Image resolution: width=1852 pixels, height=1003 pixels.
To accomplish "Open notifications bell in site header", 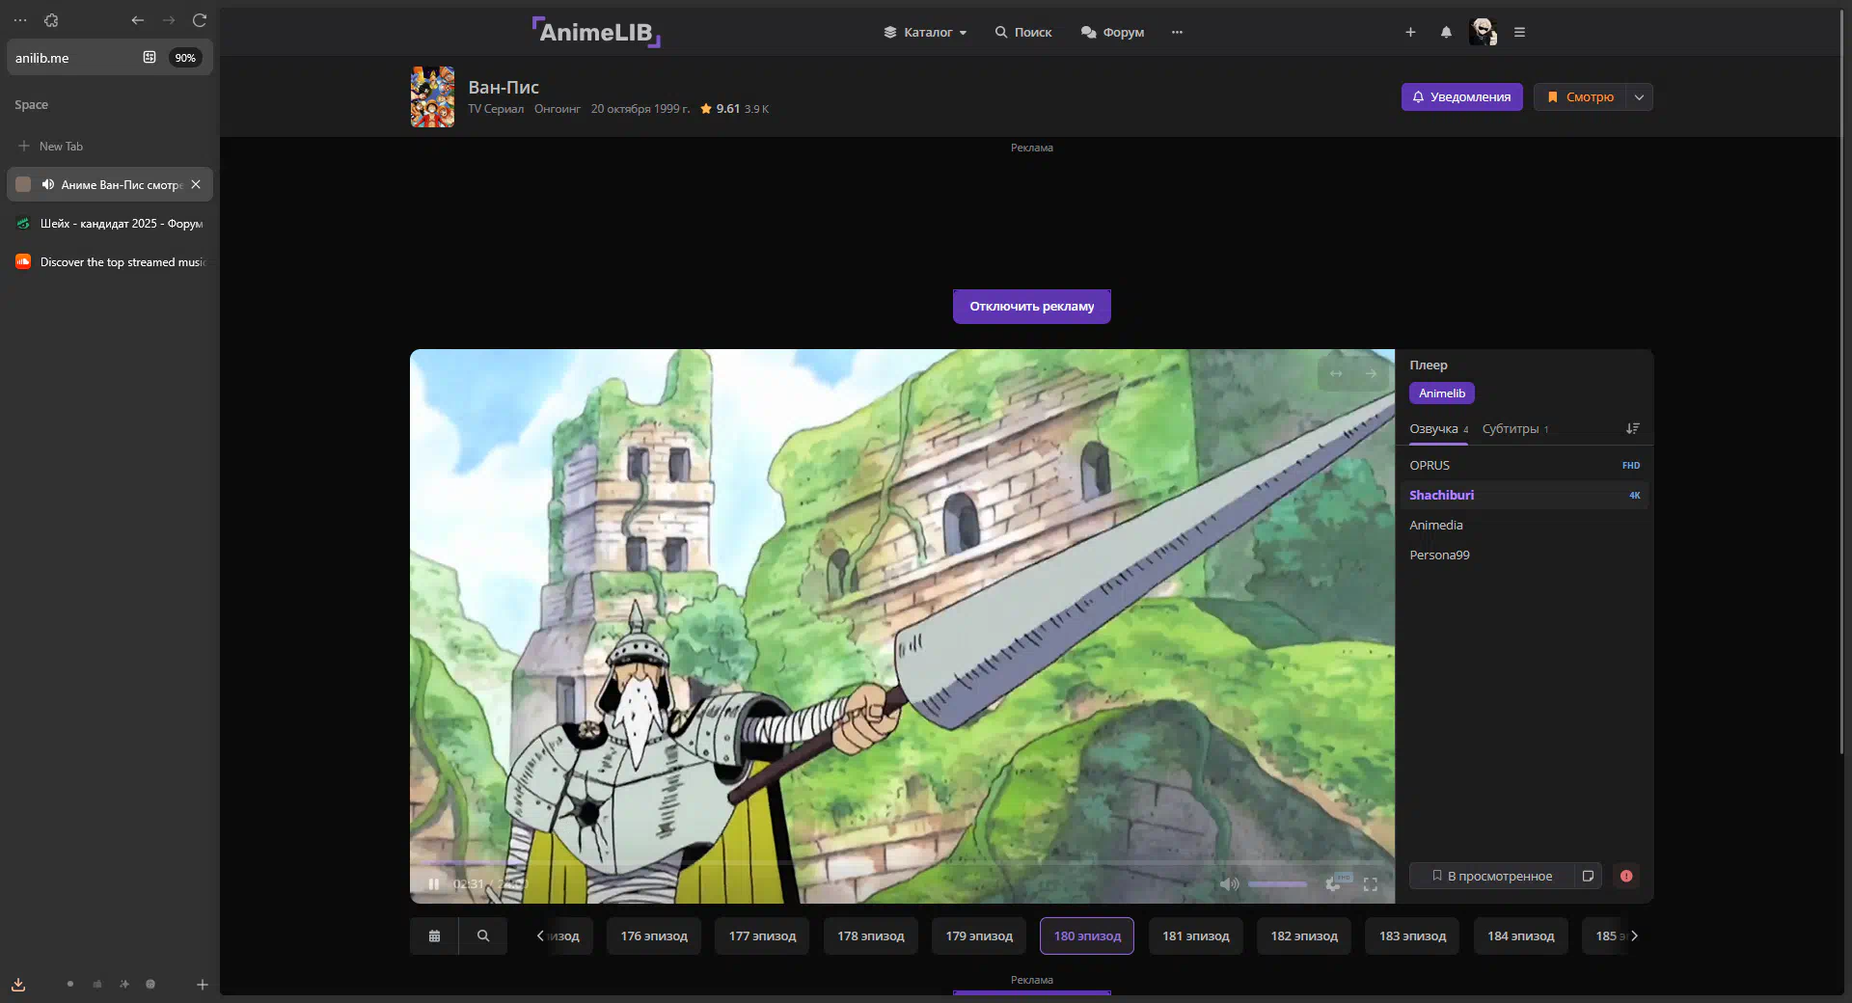I will click(1446, 32).
